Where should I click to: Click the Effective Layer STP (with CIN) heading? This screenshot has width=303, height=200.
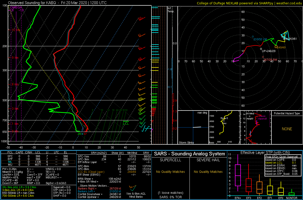265,153
